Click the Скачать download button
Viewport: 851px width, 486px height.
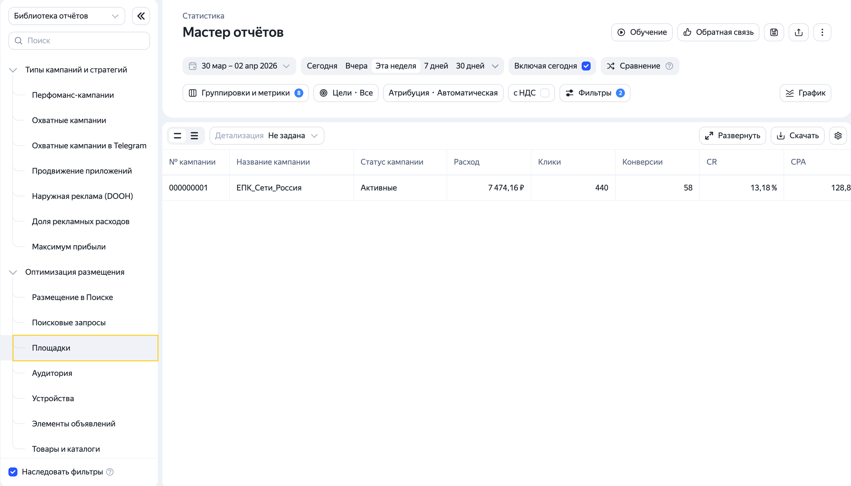pos(797,135)
